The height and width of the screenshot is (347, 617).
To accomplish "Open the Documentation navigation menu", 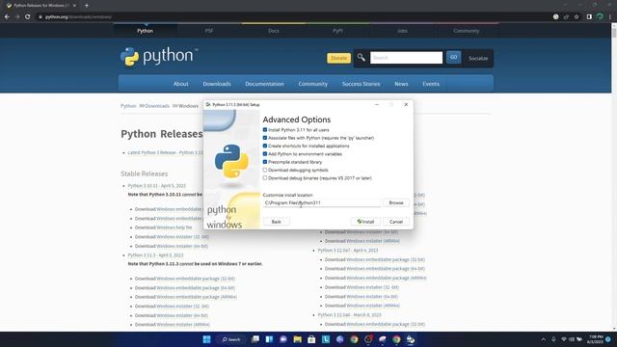I will coord(264,84).
